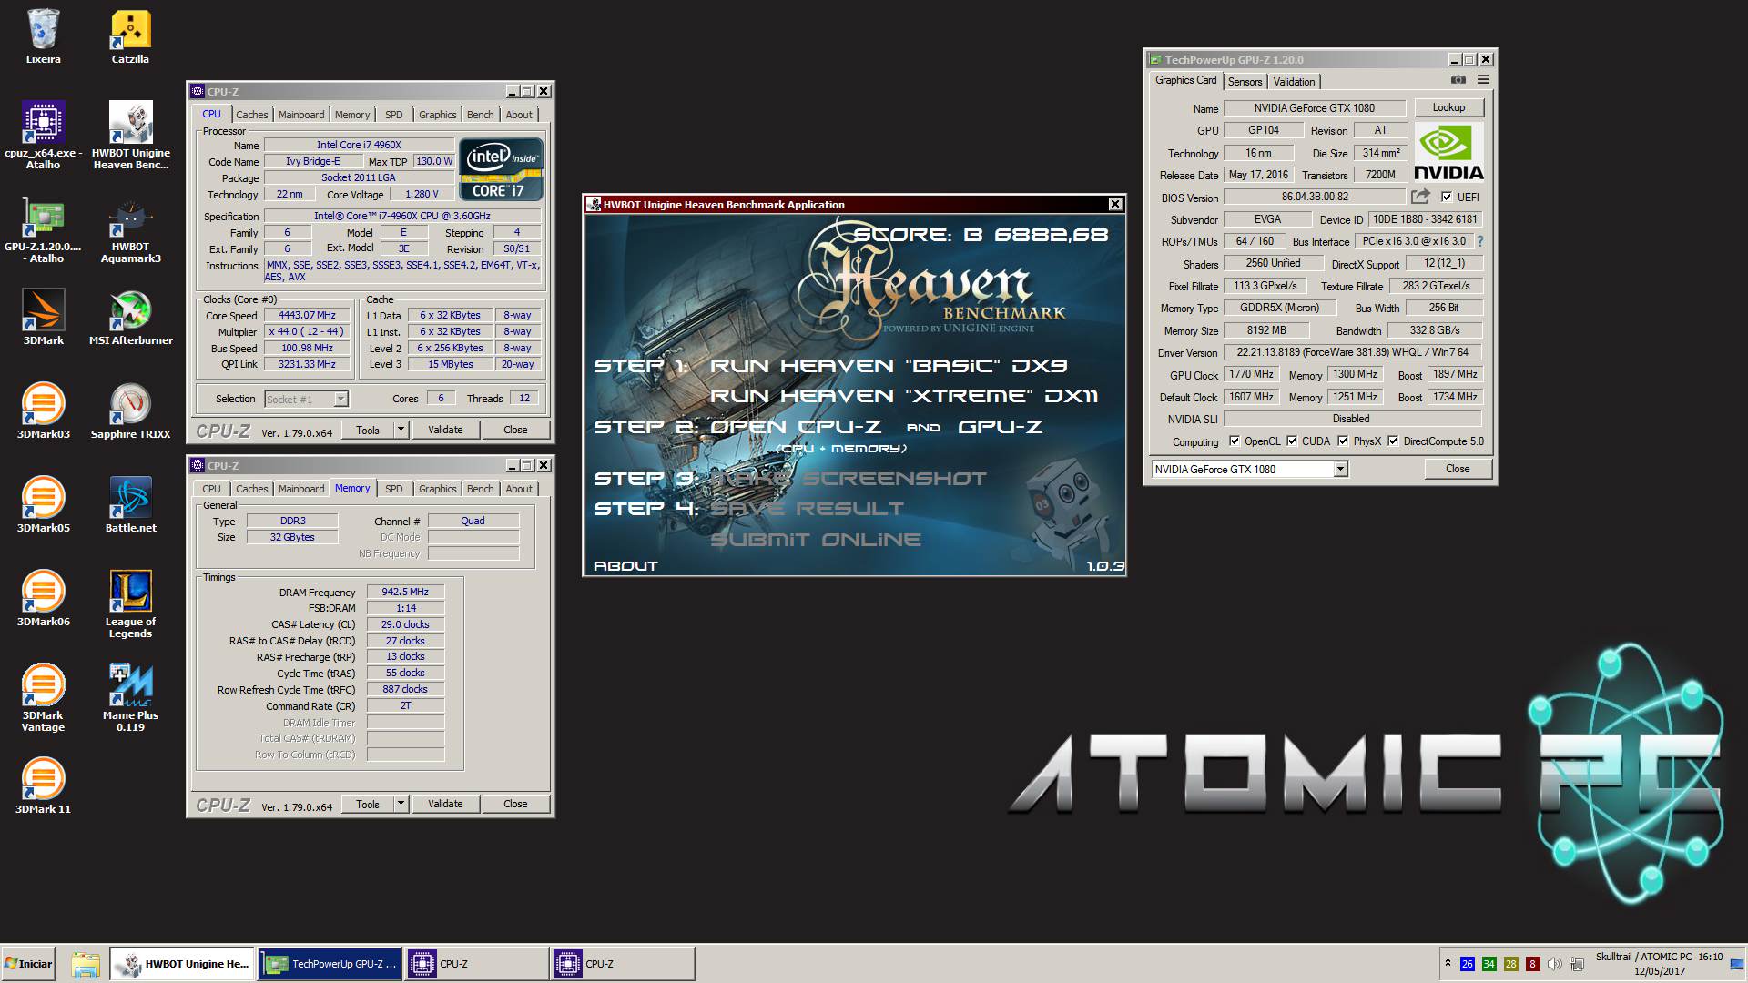1748x983 pixels.
Task: Launch Battle.net desktop icon
Action: [130, 504]
